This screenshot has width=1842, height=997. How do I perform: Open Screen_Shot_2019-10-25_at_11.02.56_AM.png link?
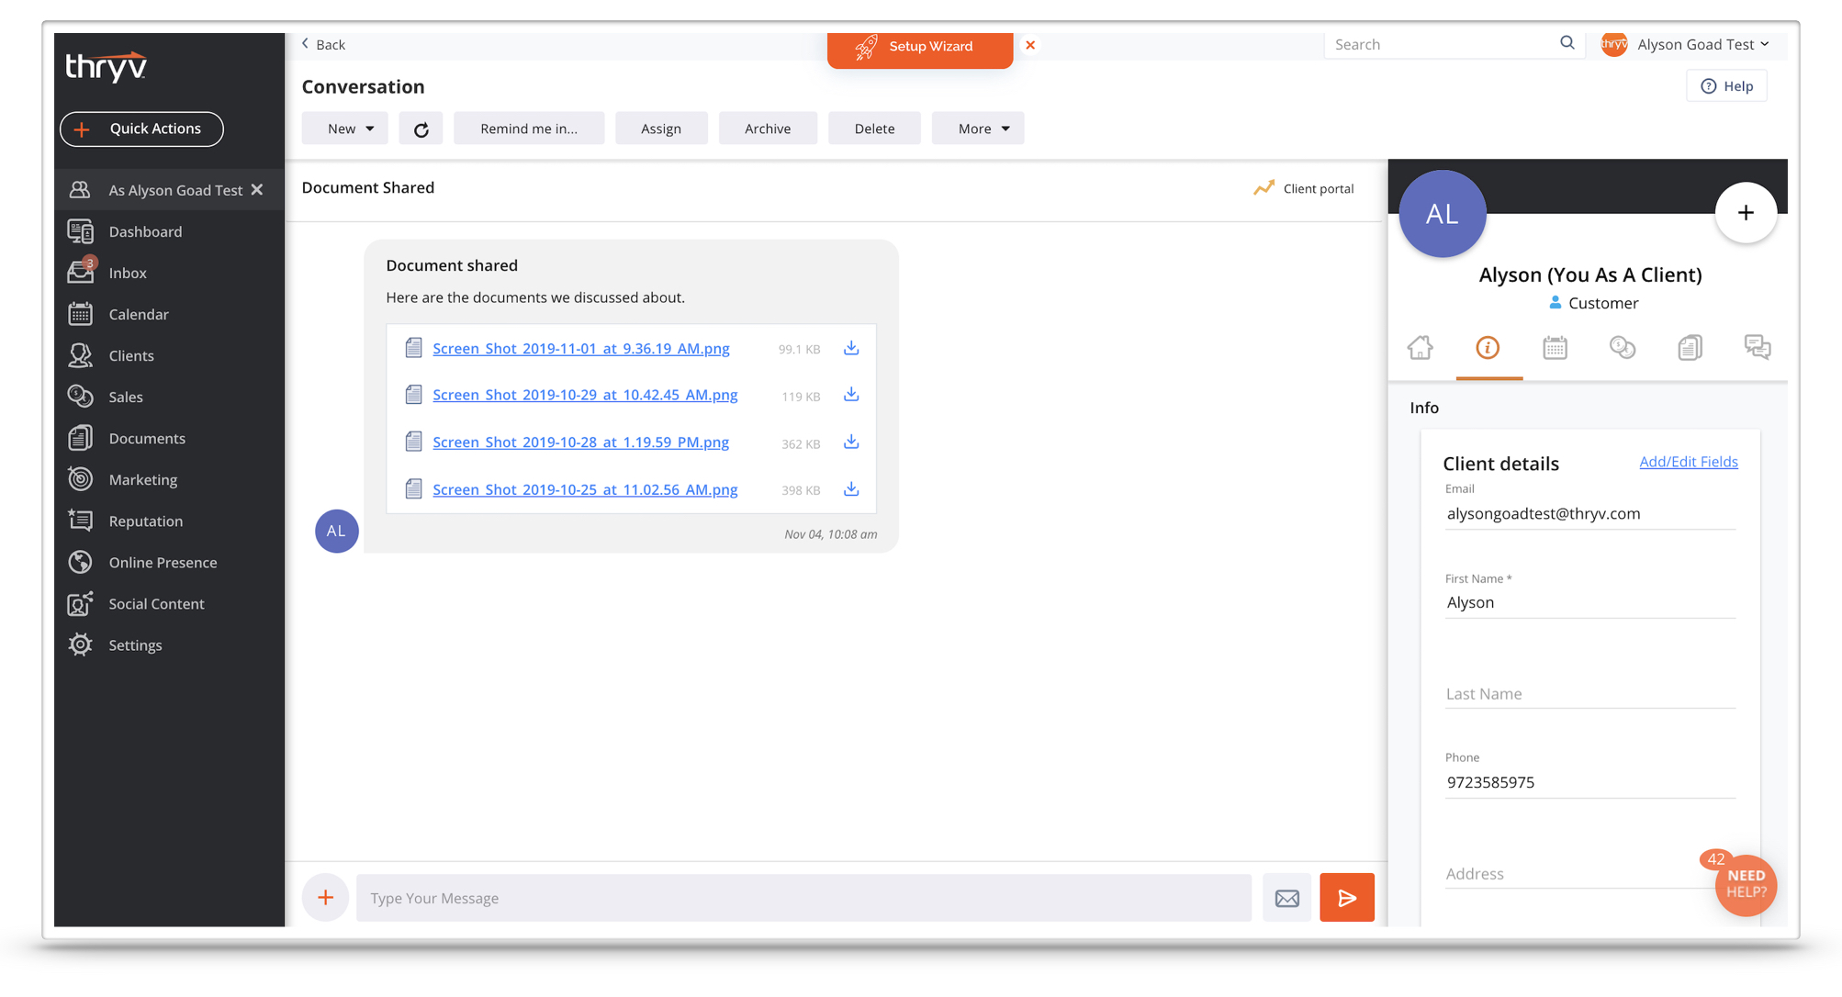click(x=585, y=489)
